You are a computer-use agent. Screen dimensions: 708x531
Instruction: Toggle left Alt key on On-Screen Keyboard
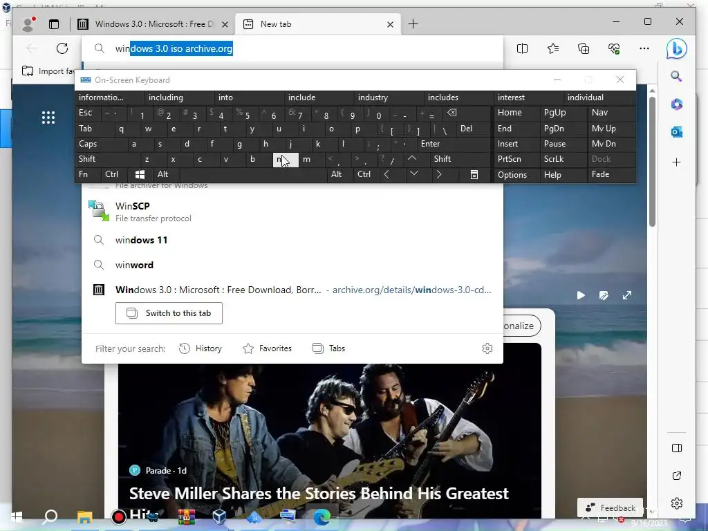[166, 174]
